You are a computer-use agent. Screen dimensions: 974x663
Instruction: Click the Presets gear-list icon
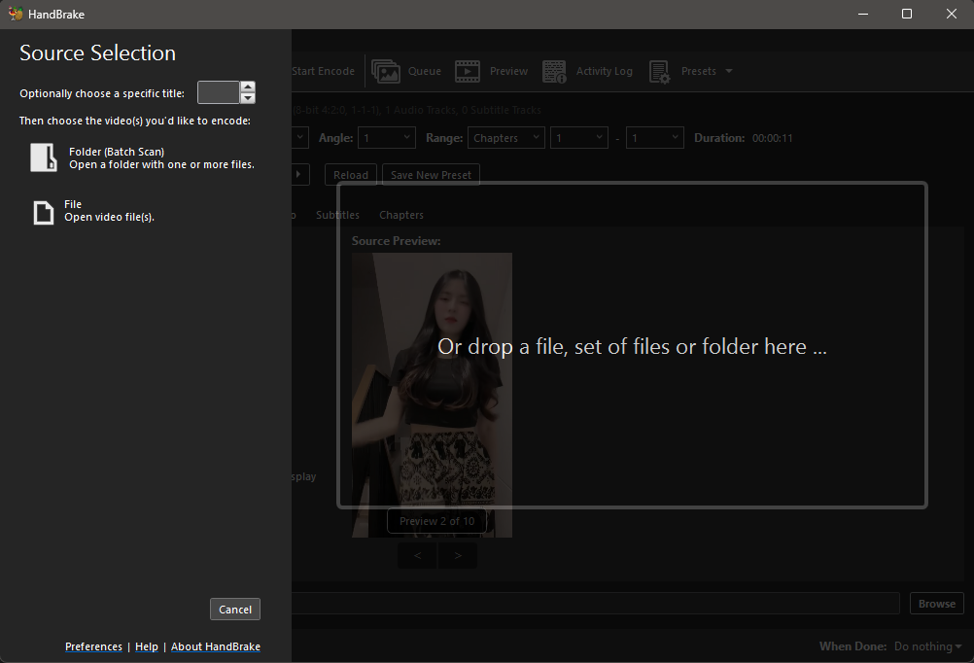tap(659, 71)
